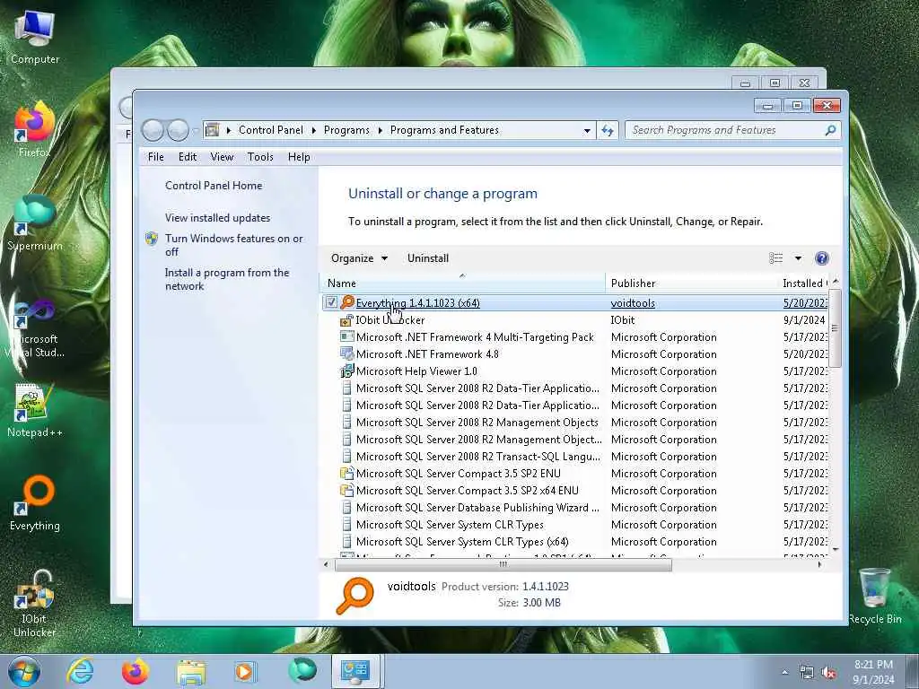Viewport: 919px width, 689px height.
Task: Click the network tray icon
Action: pyautogui.click(x=807, y=673)
